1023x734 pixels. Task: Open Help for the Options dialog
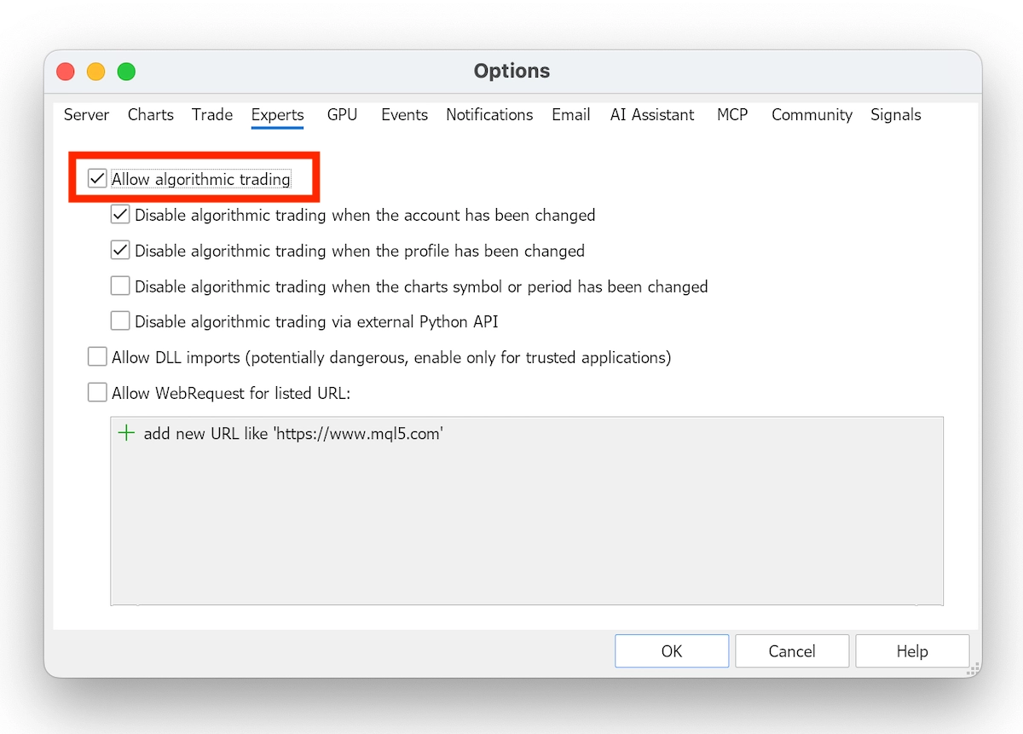pos(912,651)
